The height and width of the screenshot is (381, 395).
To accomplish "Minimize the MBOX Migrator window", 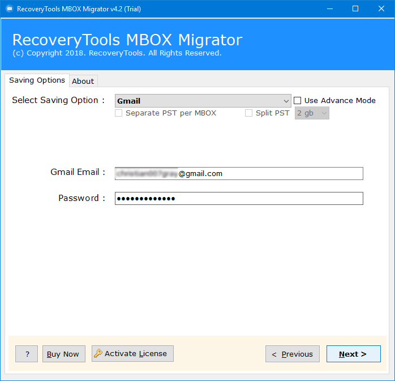I will [330, 9].
